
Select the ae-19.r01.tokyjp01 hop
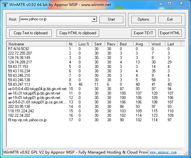(x=96, y=98)
